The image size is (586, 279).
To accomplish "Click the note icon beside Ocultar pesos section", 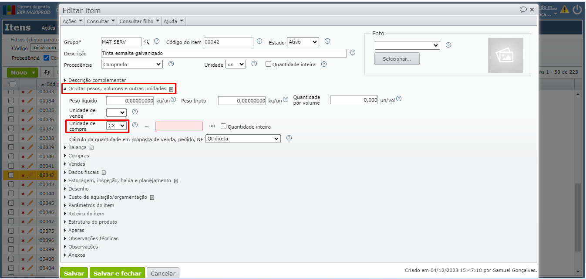I will click(x=172, y=89).
